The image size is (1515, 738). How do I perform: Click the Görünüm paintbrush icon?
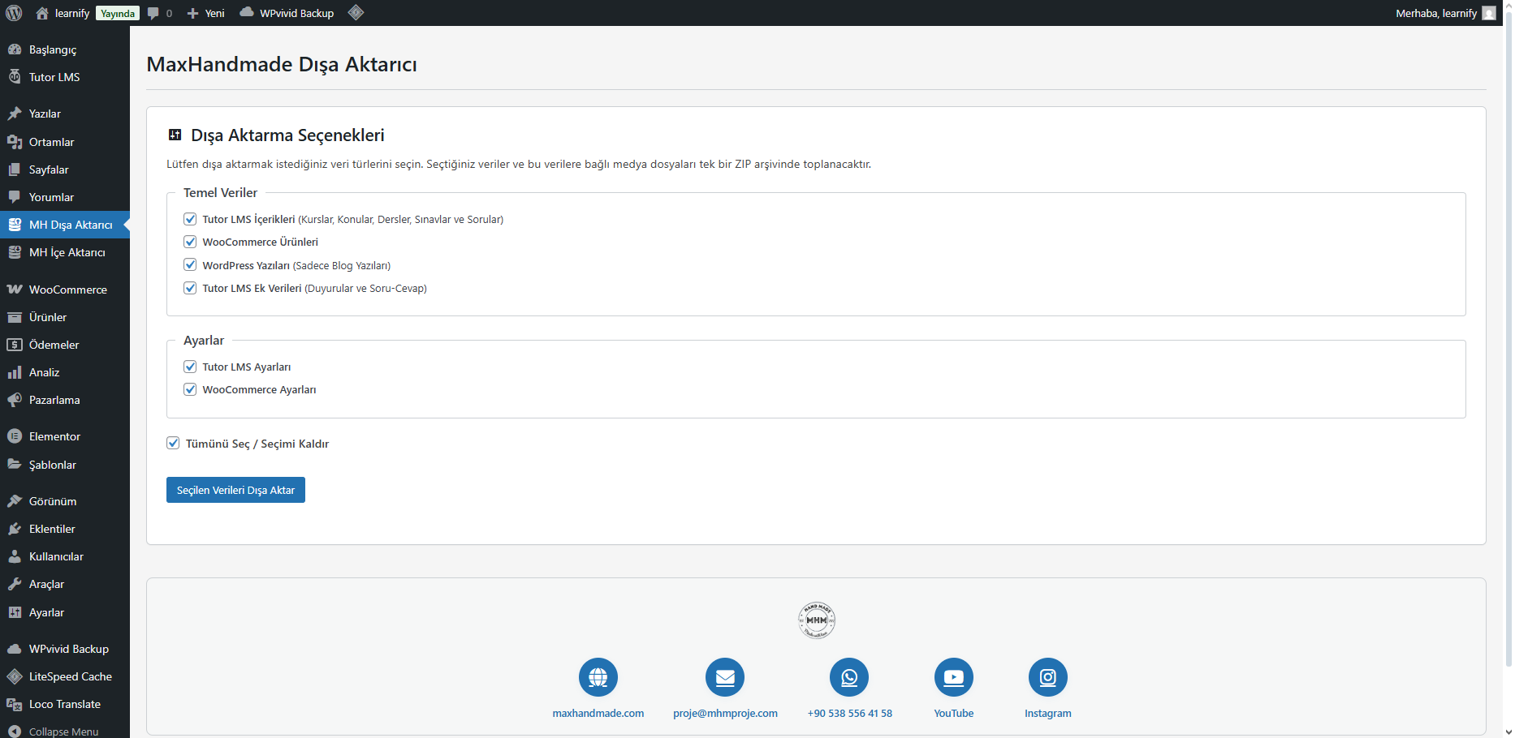pyautogui.click(x=15, y=501)
